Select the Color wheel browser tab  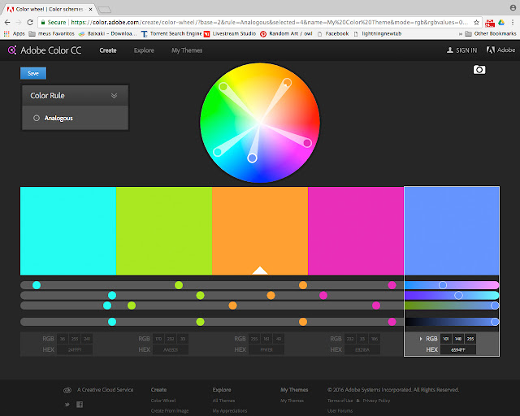tap(50, 9)
